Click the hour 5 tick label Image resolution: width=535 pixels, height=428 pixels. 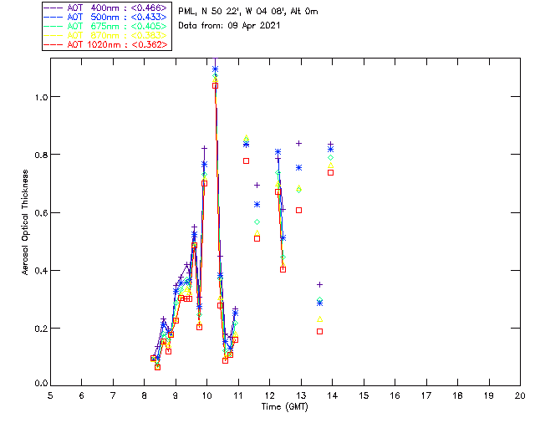click(50, 395)
